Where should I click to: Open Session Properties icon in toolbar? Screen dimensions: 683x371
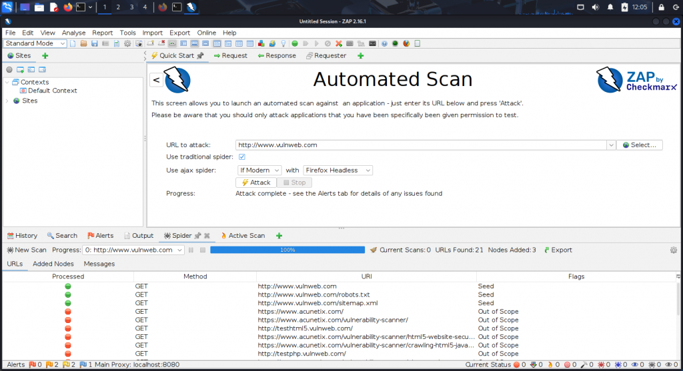click(x=117, y=43)
